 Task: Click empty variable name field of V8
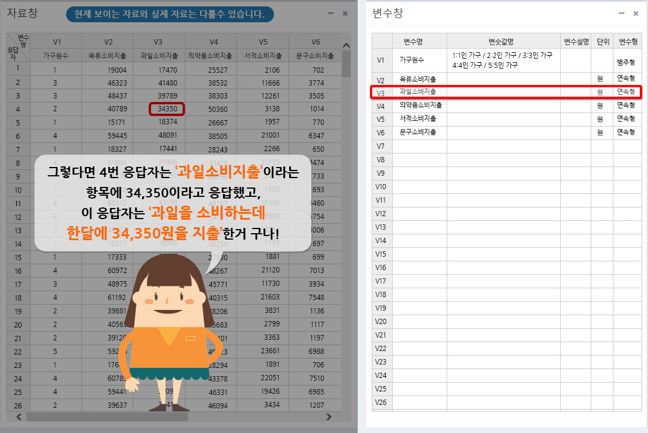[420, 159]
